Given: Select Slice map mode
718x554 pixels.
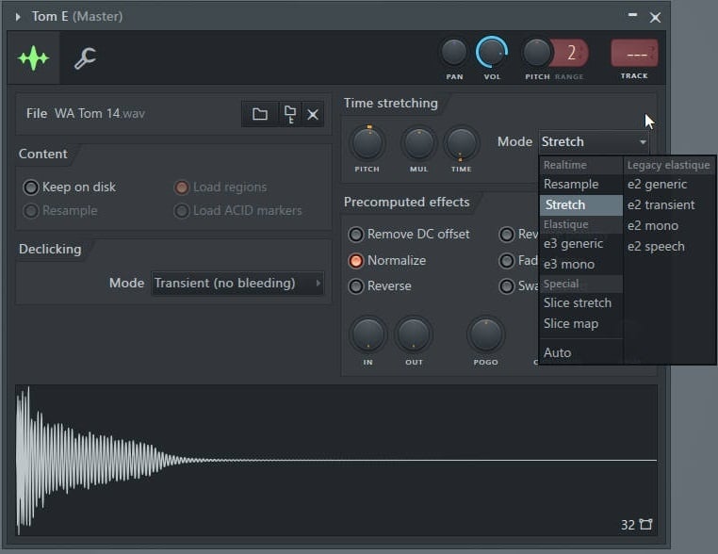Looking at the screenshot, I should tap(580, 324).
